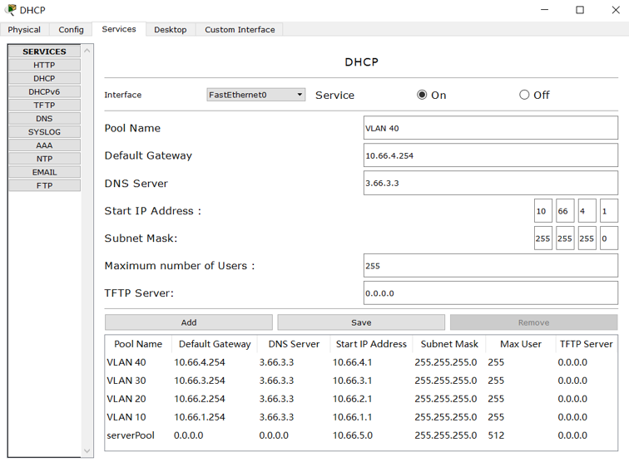Select the VLAN 40 pool row
Screen dimensions: 629x462
click(x=361, y=362)
